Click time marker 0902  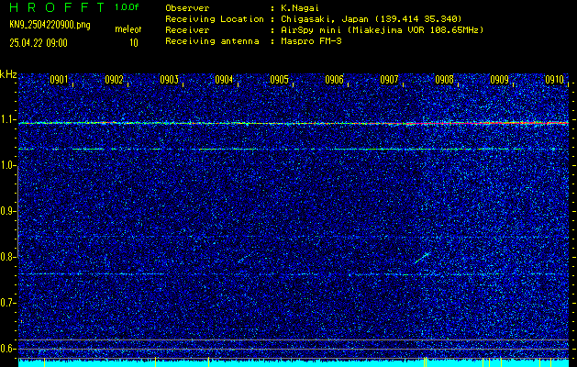114,80
